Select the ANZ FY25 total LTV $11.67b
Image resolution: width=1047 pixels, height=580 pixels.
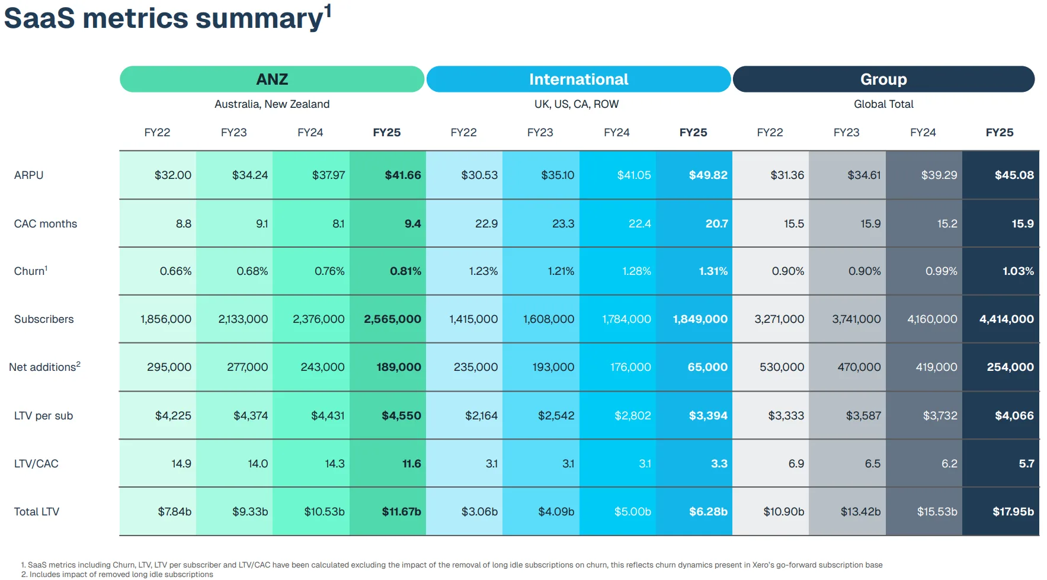click(x=401, y=512)
